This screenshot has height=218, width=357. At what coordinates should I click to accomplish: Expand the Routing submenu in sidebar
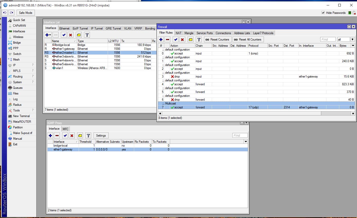(x=33, y=77)
